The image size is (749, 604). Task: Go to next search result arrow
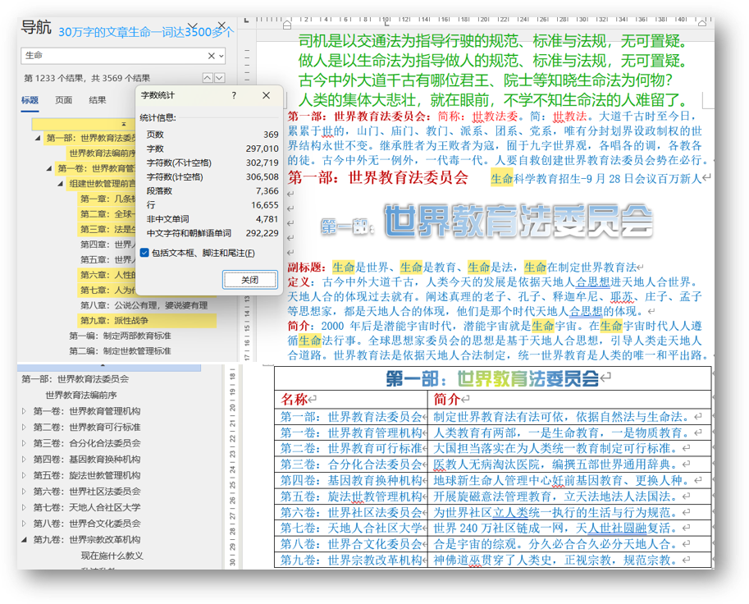click(x=219, y=78)
